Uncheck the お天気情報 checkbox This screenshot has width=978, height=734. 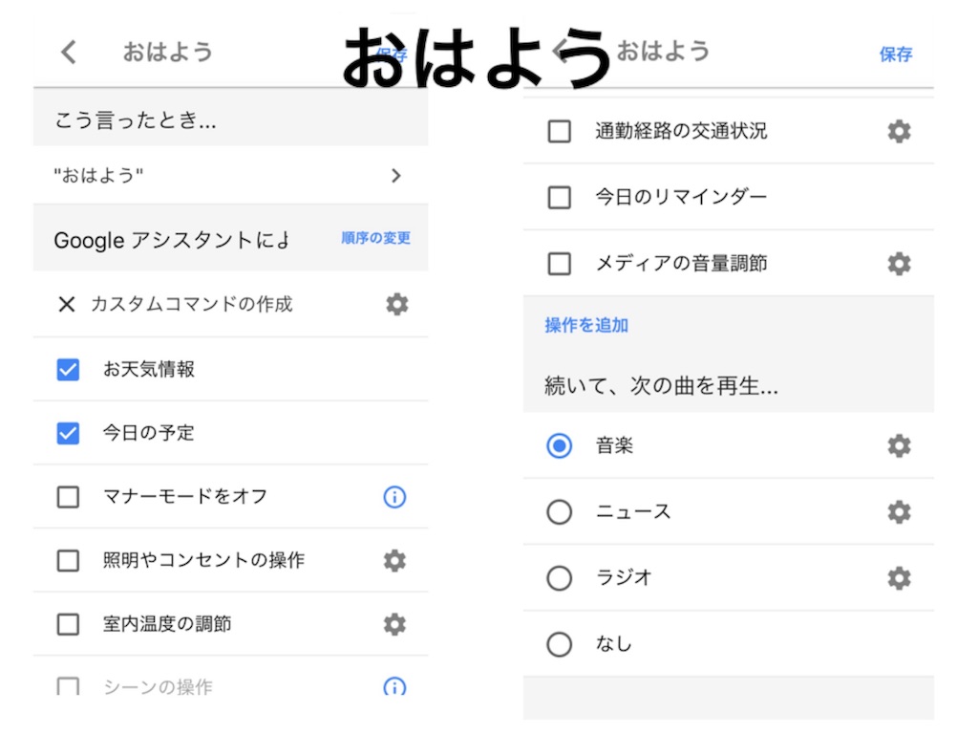pyautogui.click(x=67, y=368)
